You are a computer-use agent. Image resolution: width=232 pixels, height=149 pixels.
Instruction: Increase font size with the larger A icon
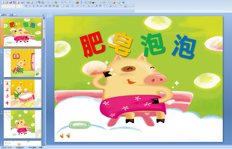coord(89,6)
